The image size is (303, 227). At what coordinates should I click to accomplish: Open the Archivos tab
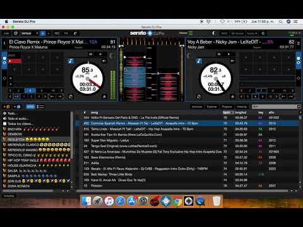[197, 107]
